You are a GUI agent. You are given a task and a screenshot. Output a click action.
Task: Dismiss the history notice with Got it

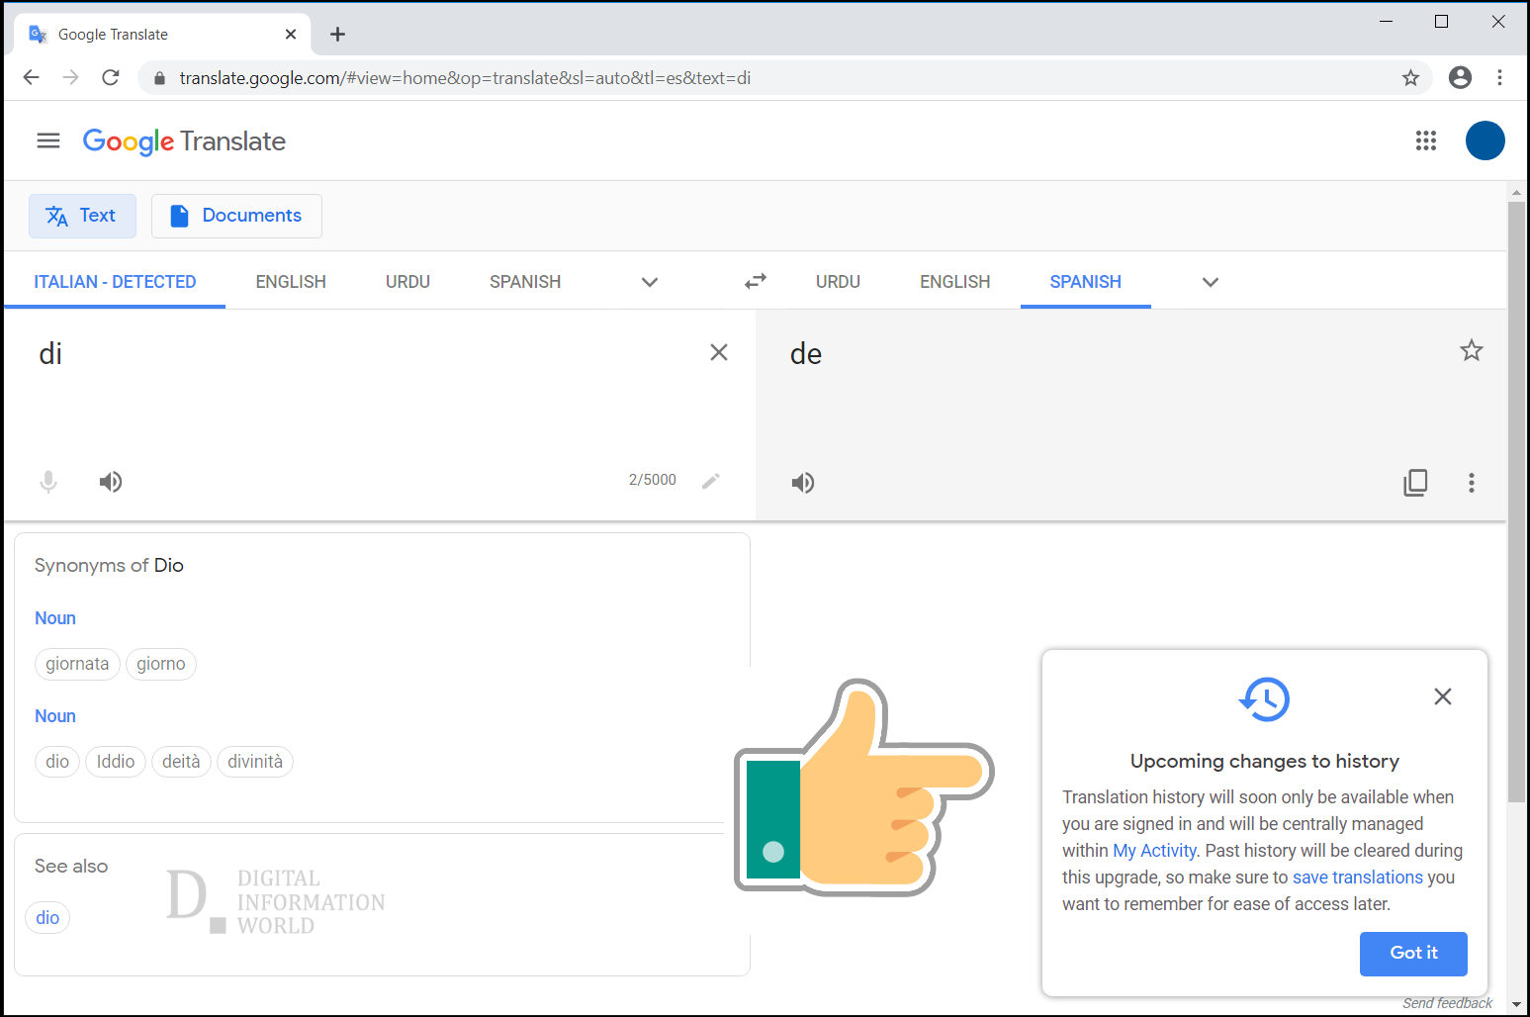pyautogui.click(x=1412, y=953)
